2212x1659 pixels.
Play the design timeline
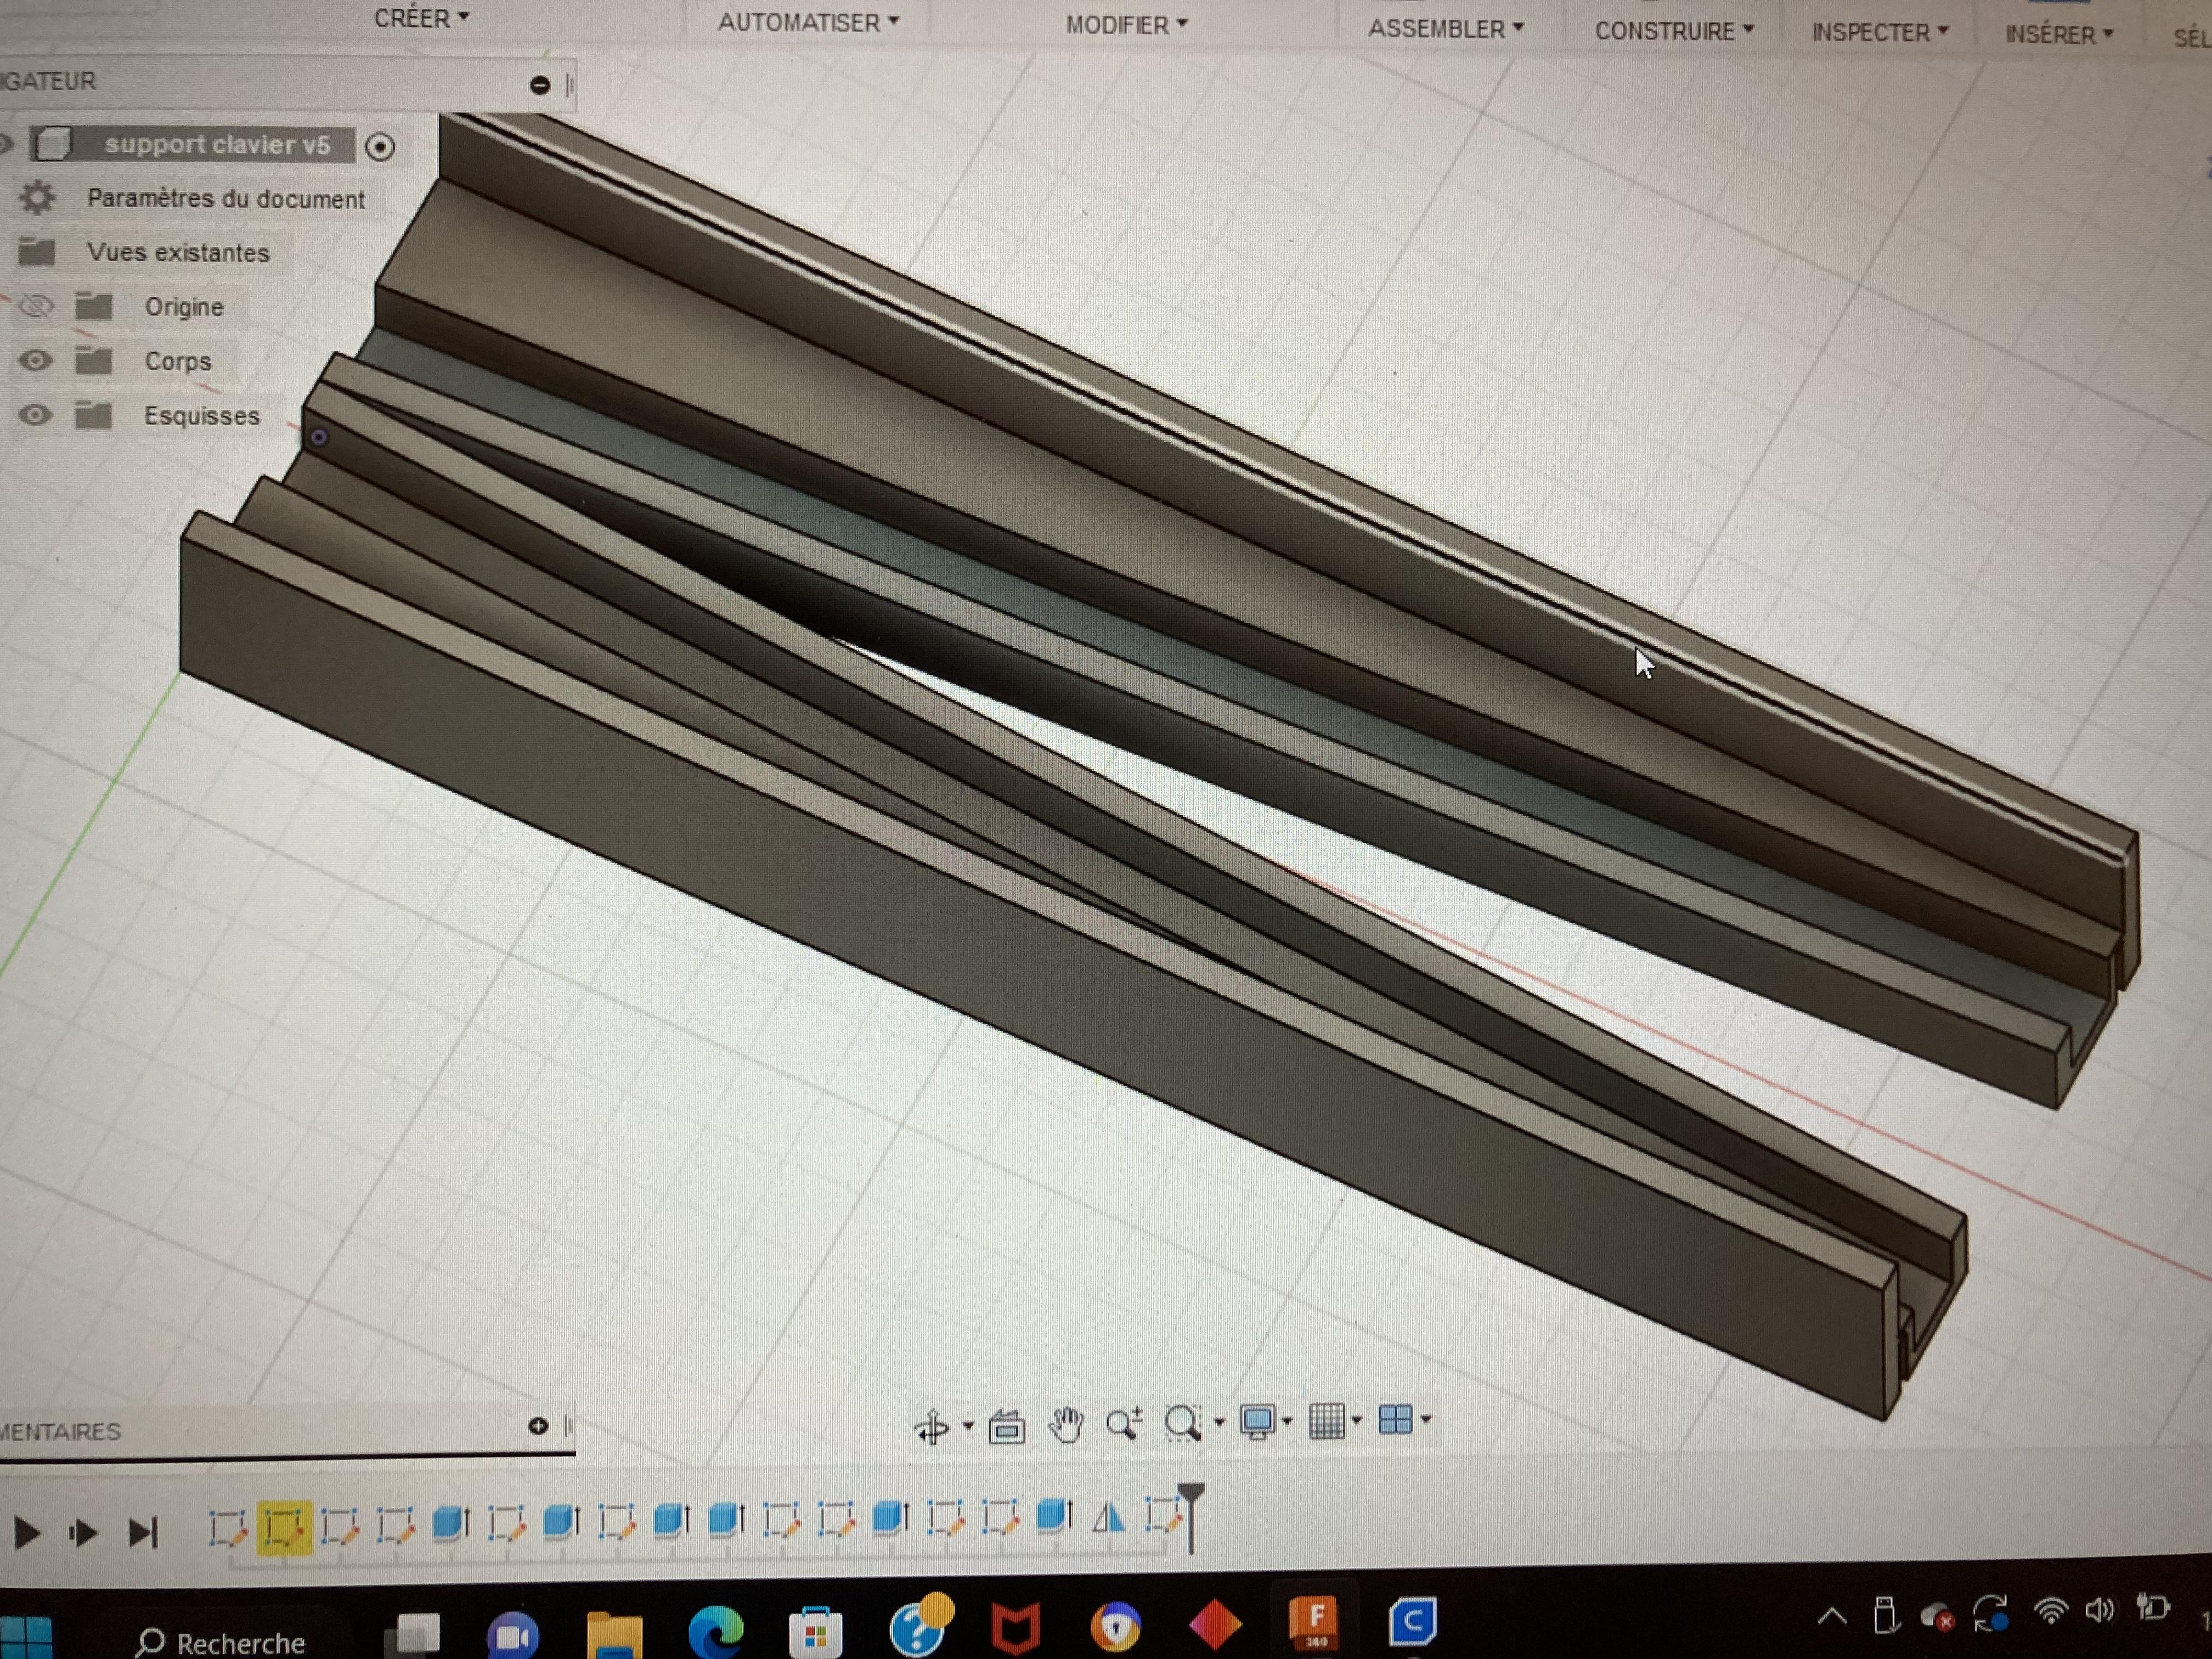tap(27, 1532)
